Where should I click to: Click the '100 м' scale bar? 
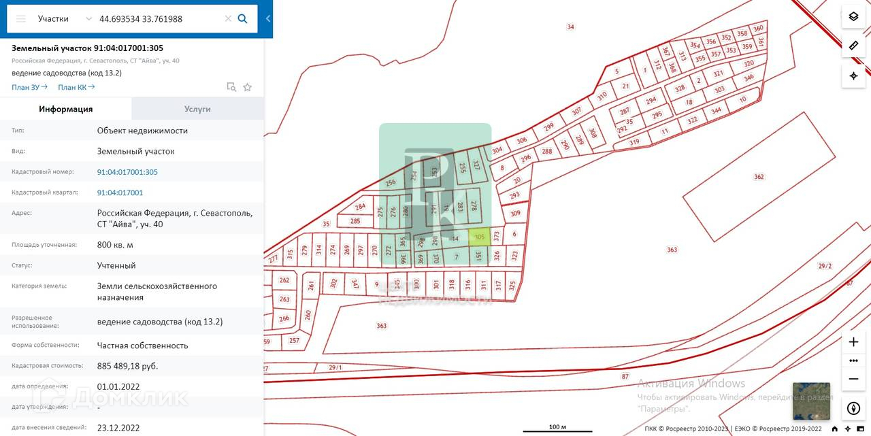pos(557,428)
